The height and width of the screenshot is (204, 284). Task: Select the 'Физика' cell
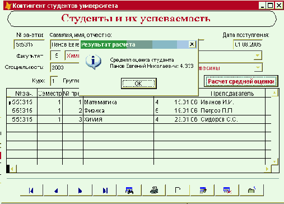(x=118, y=110)
